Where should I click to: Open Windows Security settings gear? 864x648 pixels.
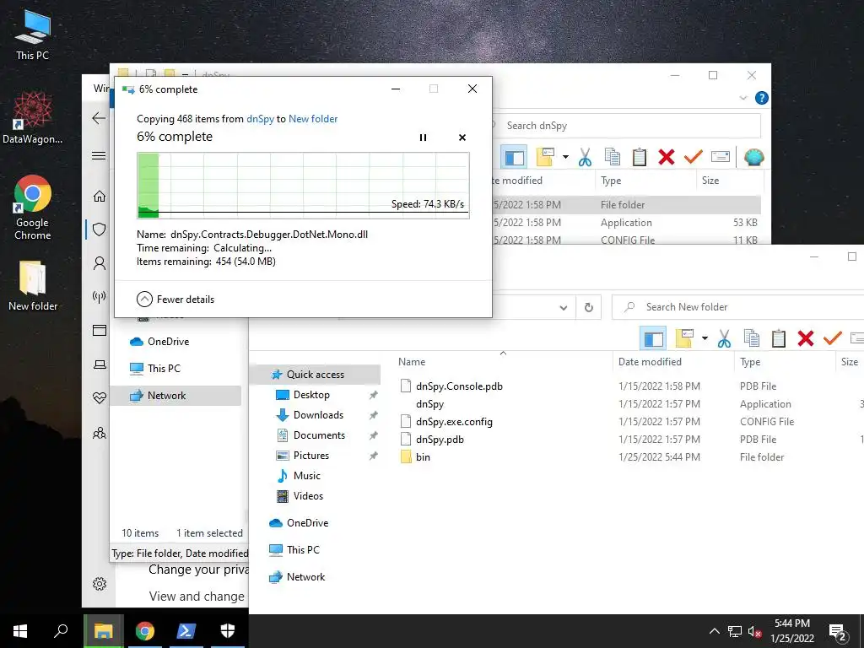[x=100, y=584]
